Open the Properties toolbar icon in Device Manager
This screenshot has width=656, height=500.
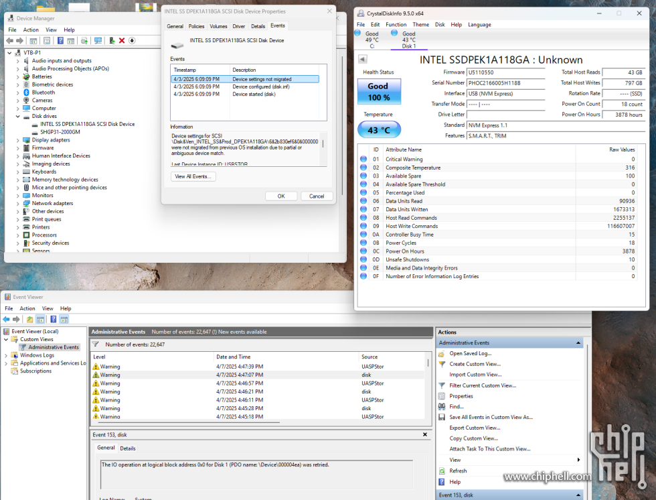[47, 41]
